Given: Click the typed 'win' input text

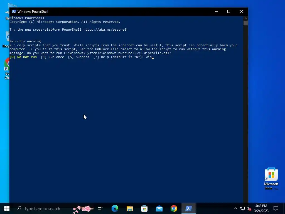Looking at the screenshot, I should pos(149,57).
